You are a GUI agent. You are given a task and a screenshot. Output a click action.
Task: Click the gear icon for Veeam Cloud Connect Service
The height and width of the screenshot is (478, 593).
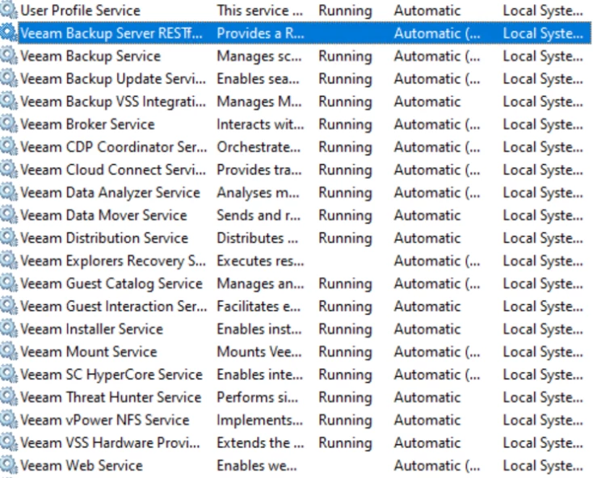[x=8, y=170]
